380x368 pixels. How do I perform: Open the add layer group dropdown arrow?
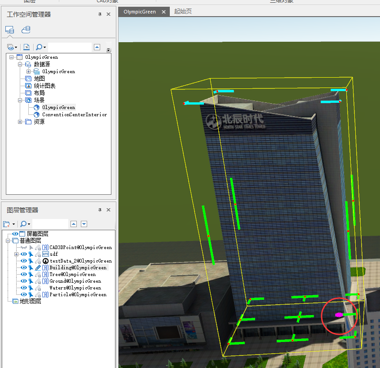[13, 224]
